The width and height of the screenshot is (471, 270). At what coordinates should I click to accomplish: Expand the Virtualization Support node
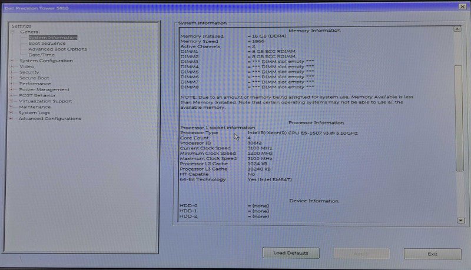[x=11, y=101]
